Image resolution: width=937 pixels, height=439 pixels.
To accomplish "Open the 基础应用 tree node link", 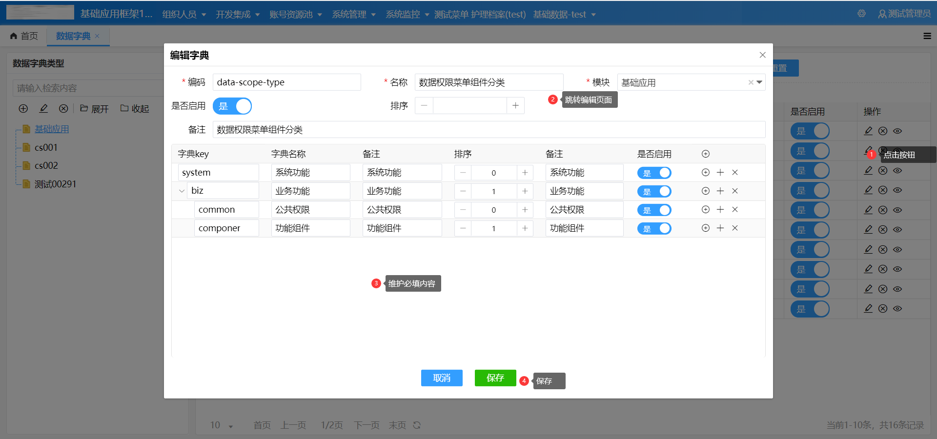I will (52, 129).
